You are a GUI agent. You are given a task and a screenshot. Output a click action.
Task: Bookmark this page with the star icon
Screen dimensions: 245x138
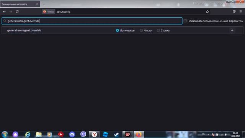pyautogui.click(x=207, y=11)
